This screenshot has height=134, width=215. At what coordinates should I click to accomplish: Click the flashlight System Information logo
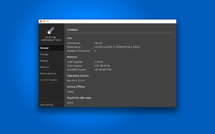tap(51, 30)
